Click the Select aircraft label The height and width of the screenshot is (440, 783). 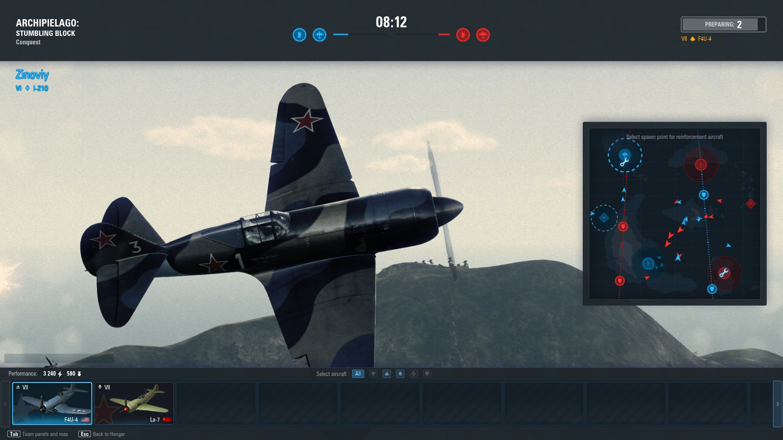point(331,374)
